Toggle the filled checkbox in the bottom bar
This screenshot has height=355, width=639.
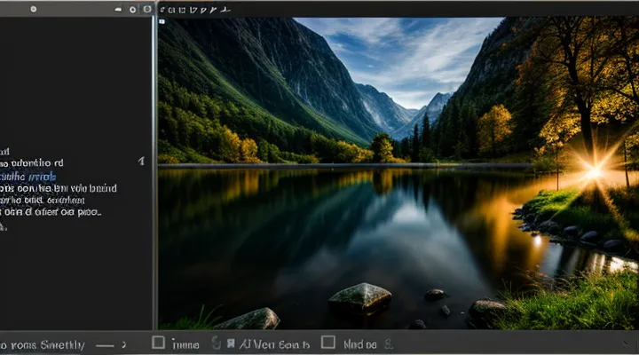[231, 343]
